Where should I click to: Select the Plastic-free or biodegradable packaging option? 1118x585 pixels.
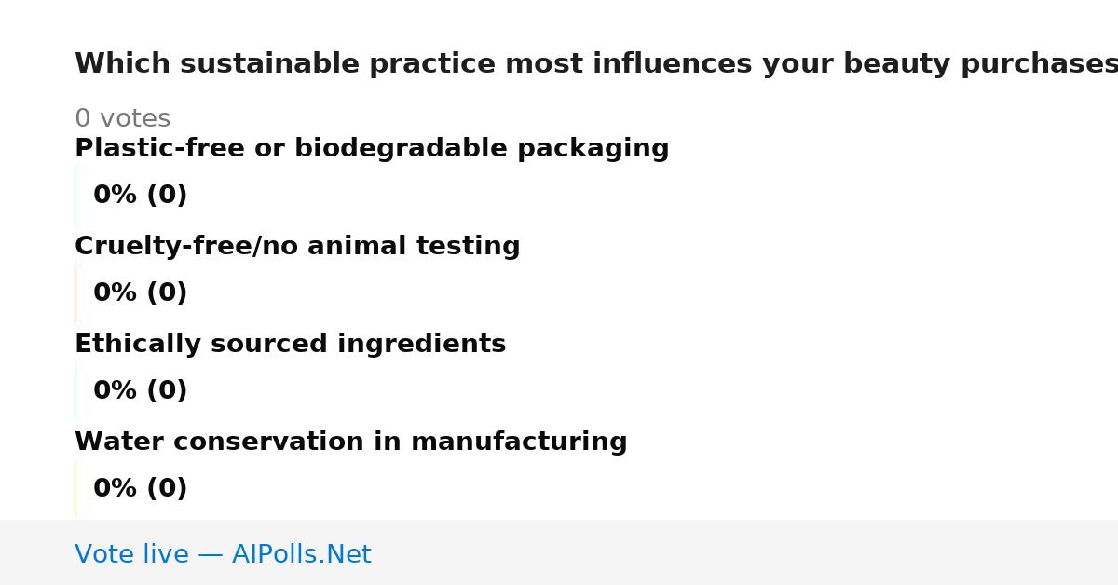tap(372, 149)
